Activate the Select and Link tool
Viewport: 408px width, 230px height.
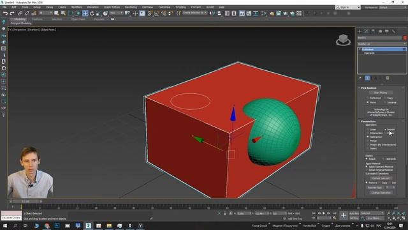pyautogui.click(x=20, y=13)
